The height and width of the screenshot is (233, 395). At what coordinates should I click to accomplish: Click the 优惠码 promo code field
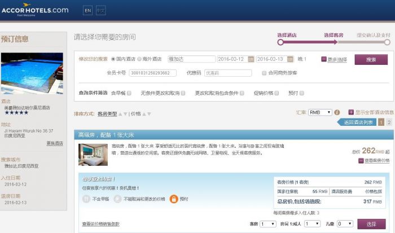click(x=228, y=73)
